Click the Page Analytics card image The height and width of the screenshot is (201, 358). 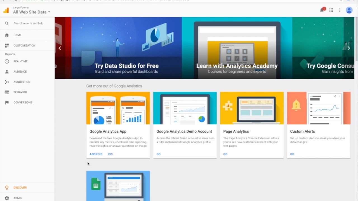point(252,108)
